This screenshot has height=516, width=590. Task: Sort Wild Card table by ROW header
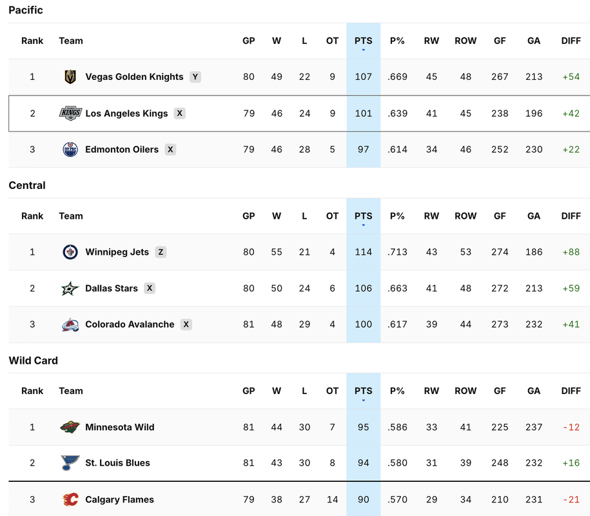click(466, 391)
